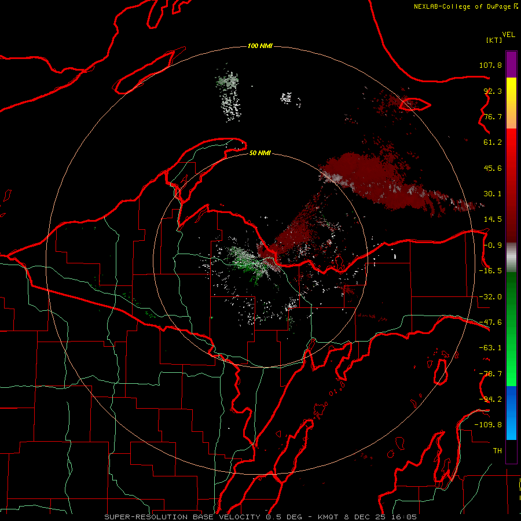Pick the blue segment of the velocity scale

511,413
